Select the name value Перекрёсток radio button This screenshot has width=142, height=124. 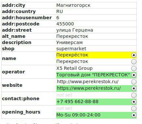click(x=134, y=55)
